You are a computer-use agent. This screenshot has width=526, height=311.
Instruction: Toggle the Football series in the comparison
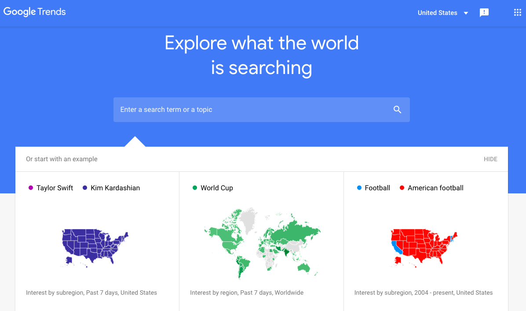[x=359, y=188]
